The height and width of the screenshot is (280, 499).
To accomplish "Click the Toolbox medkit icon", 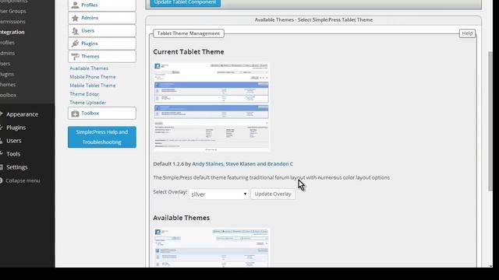I will 75,114.
